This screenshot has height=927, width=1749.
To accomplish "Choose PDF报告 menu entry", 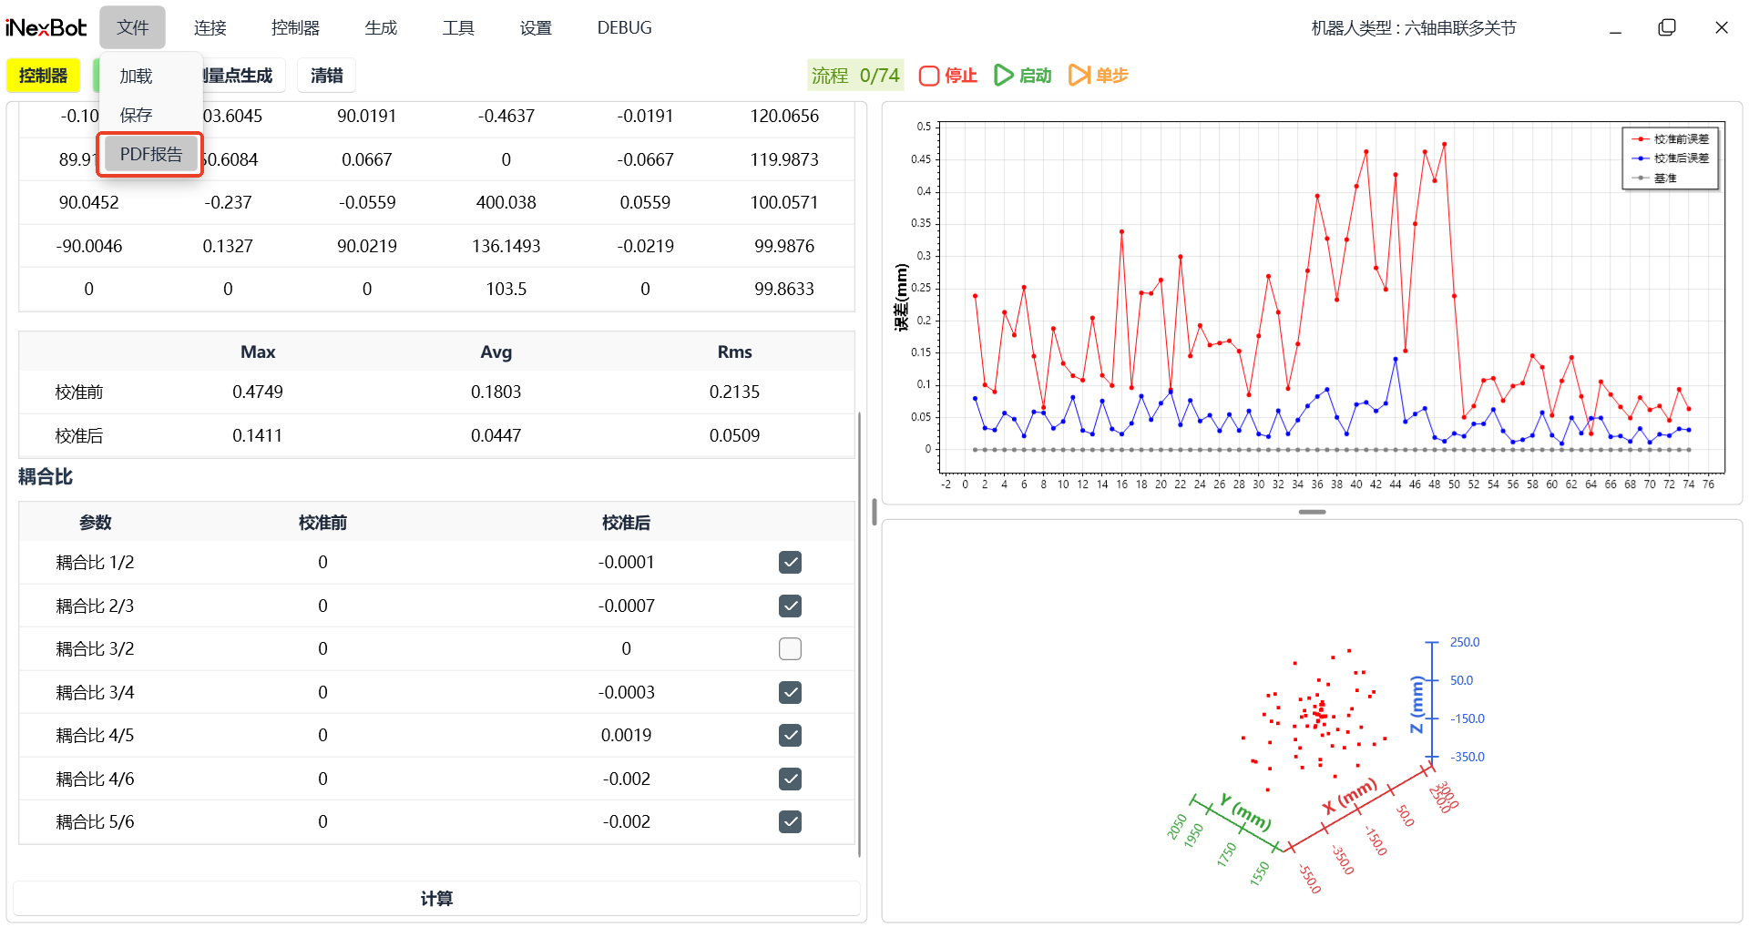I will coord(151,155).
